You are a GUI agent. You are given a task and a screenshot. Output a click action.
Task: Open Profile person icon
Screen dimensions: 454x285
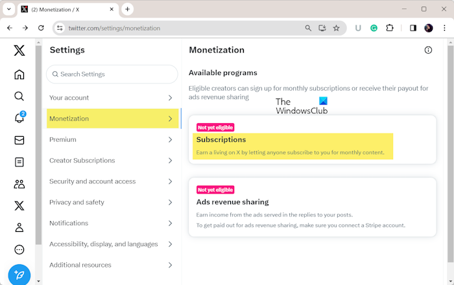19,227
